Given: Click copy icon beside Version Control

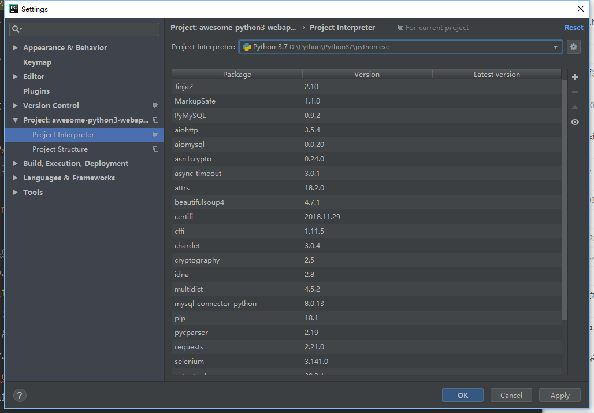Looking at the screenshot, I should 155,105.
